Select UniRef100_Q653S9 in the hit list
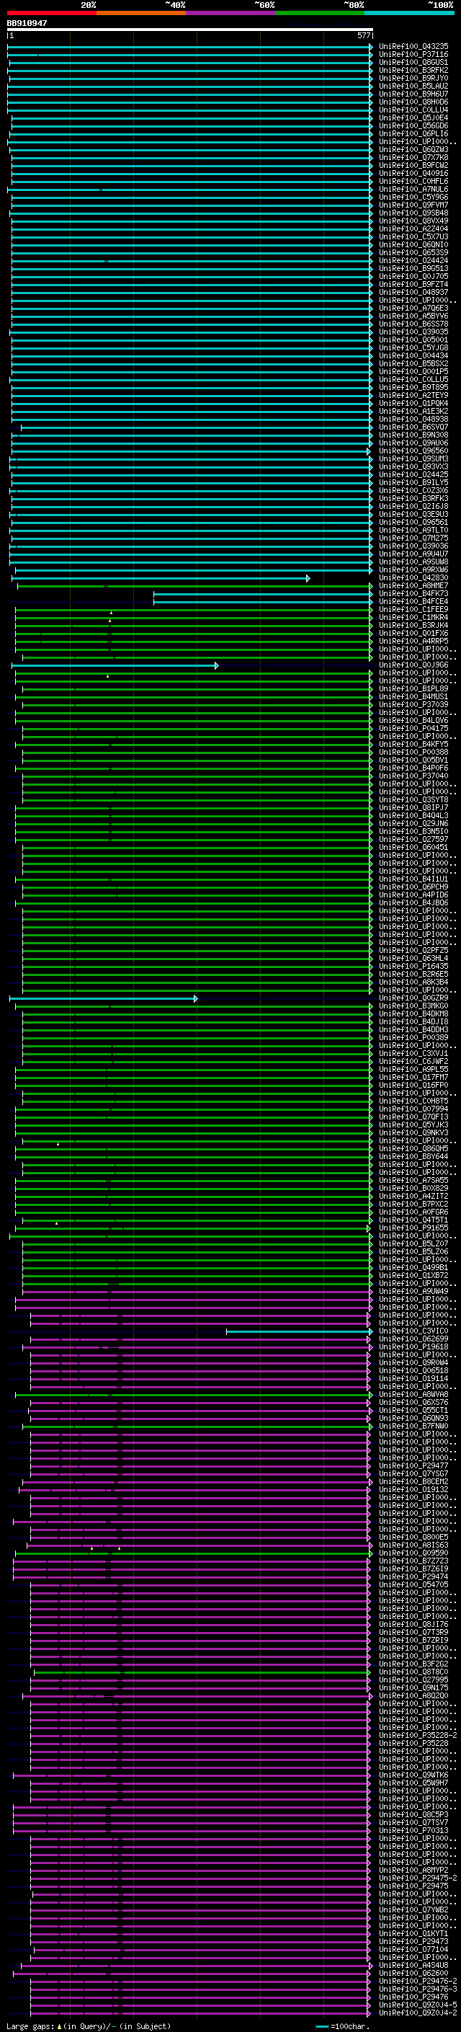 [x=413, y=252]
